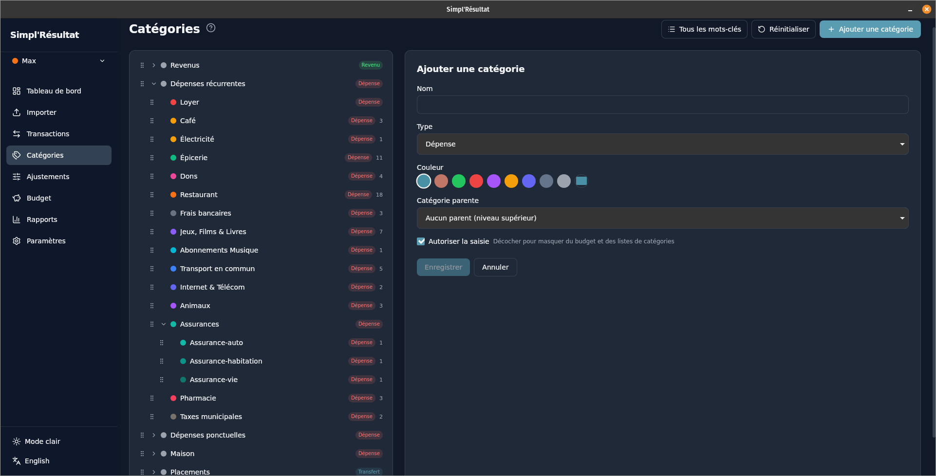
Task: Open the Type dropdown showing Dépense
Action: (662, 144)
